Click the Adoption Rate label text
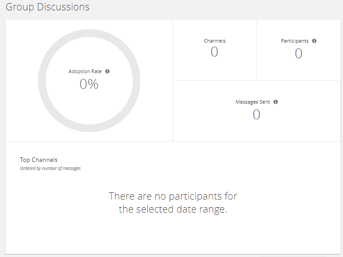This screenshot has height=257, width=343. [x=85, y=71]
